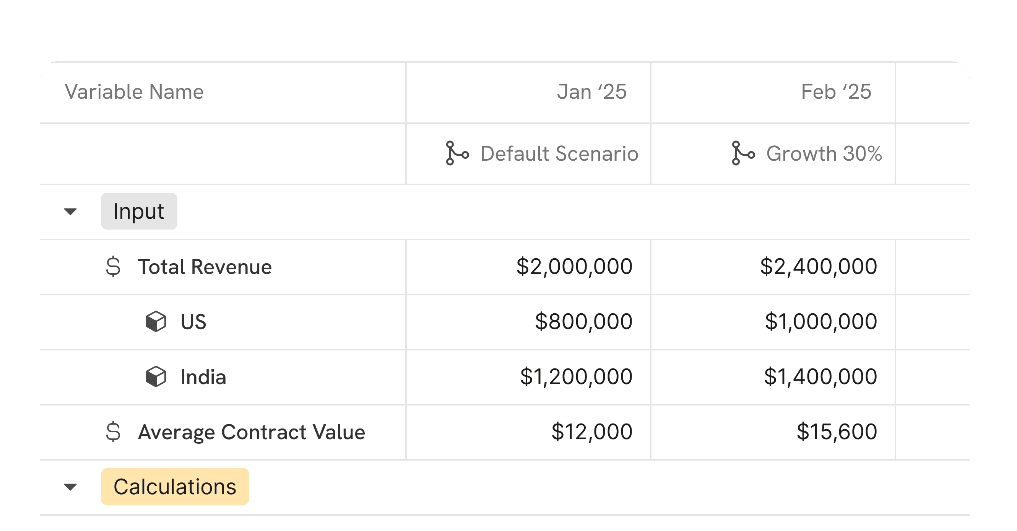Screen dimensions: 1017x531
Task: Click the cube icon next to India
Action: click(x=156, y=376)
